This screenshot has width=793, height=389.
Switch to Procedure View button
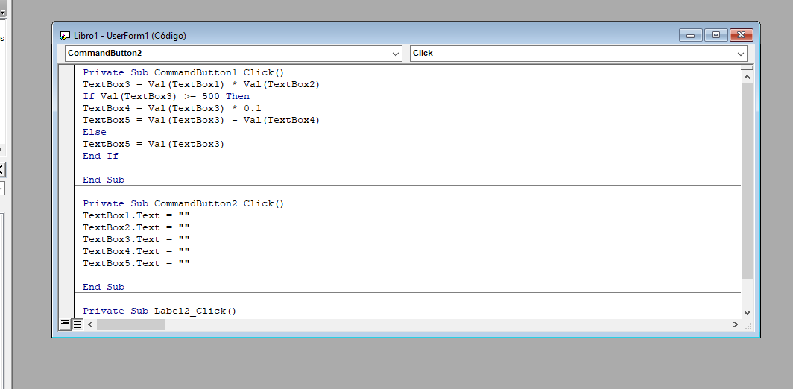click(66, 323)
